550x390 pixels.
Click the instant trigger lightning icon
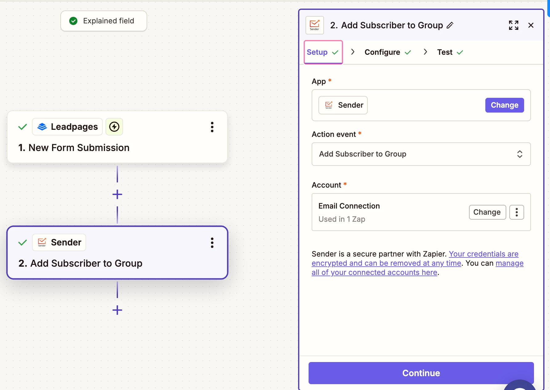coord(114,127)
